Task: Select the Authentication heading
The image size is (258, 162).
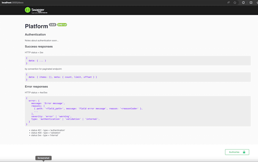Action: [x=35, y=34]
